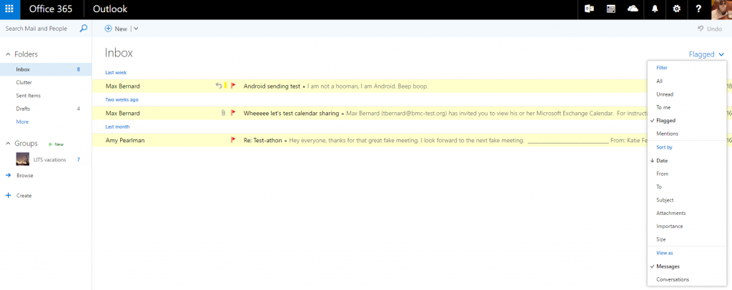The width and height of the screenshot is (732, 290).
Task: Open the Calendar icon in top bar
Action: point(610,9)
